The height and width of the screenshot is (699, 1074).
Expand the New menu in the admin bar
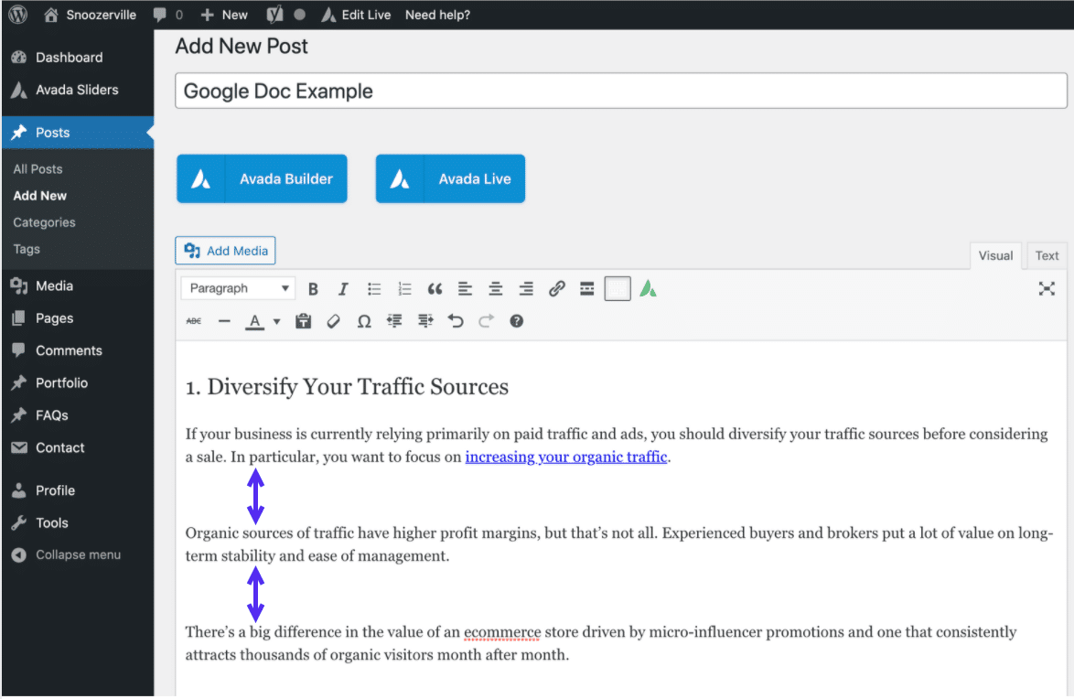[x=223, y=14]
